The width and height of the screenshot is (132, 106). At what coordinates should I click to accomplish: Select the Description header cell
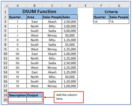[18, 95]
